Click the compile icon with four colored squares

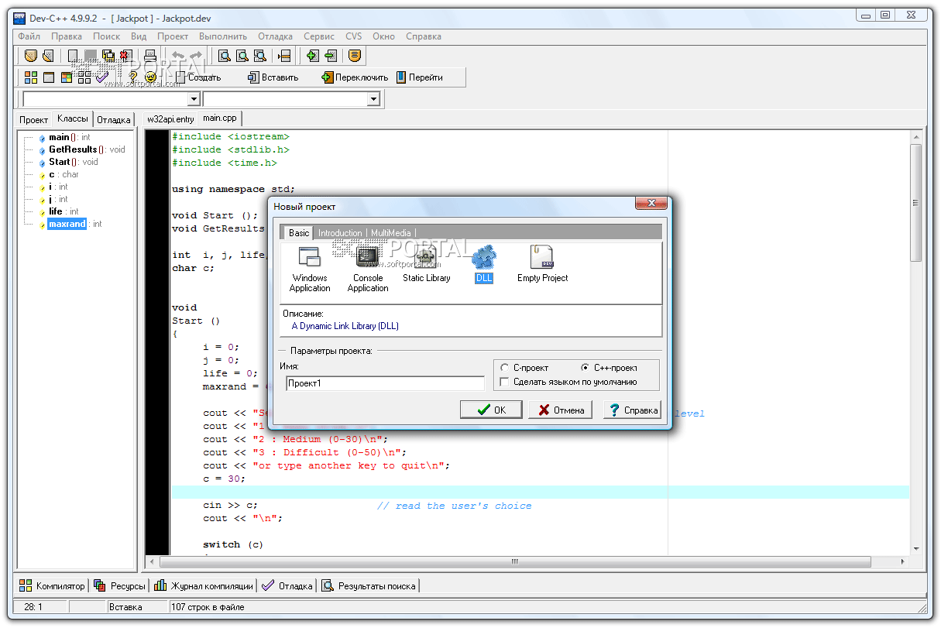coord(31,77)
